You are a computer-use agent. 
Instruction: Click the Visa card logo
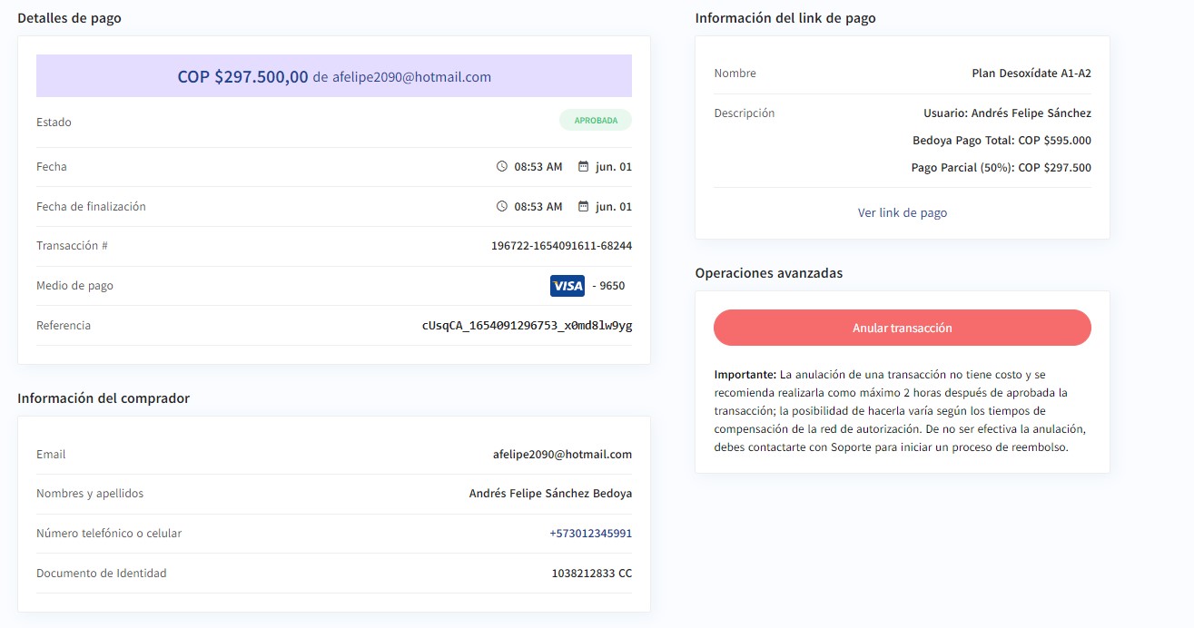[x=567, y=286]
